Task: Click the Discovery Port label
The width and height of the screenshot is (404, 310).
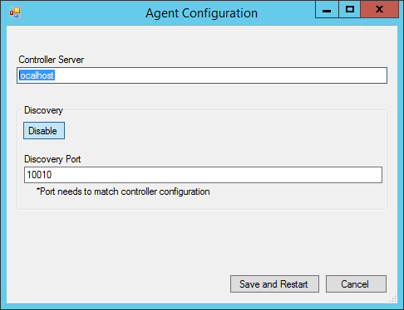Action: click(52, 159)
